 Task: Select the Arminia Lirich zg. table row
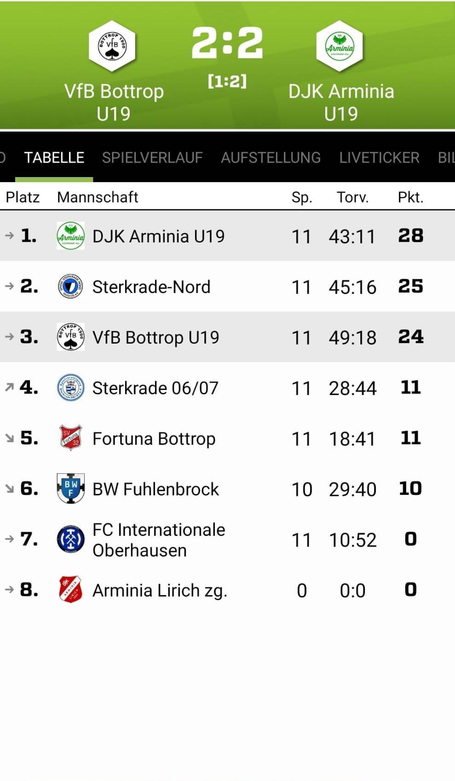pyautogui.click(x=227, y=590)
